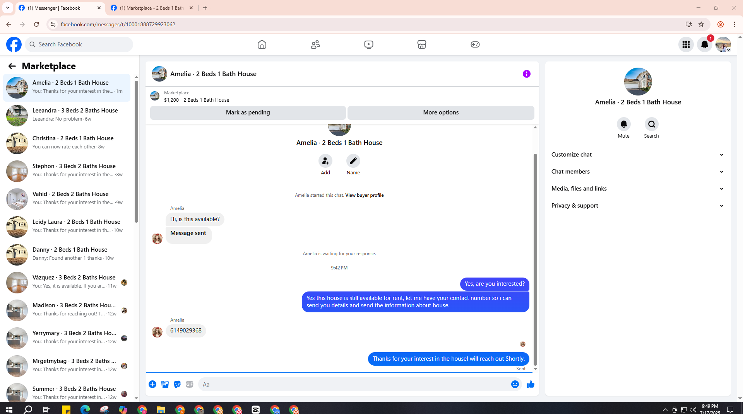Open Leidy Laura conversation
The image size is (743, 414).
pyautogui.click(x=67, y=227)
